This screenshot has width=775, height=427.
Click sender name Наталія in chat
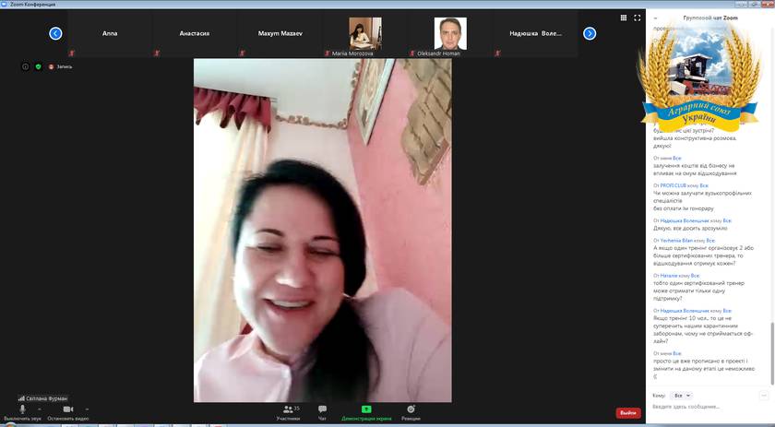point(669,275)
